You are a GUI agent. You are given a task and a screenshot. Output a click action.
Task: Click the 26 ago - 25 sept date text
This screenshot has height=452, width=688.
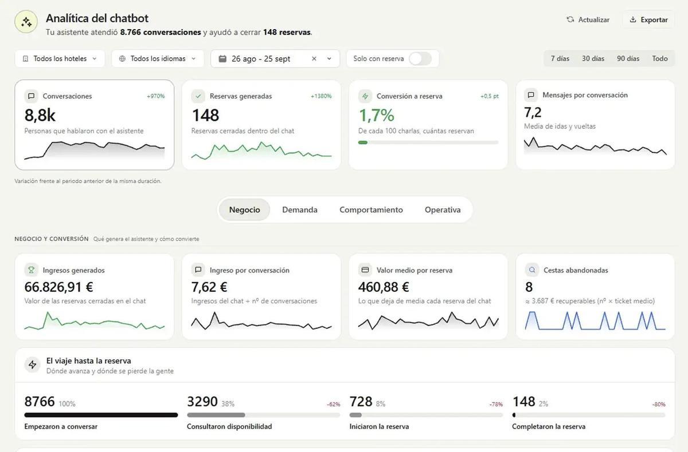click(x=261, y=58)
